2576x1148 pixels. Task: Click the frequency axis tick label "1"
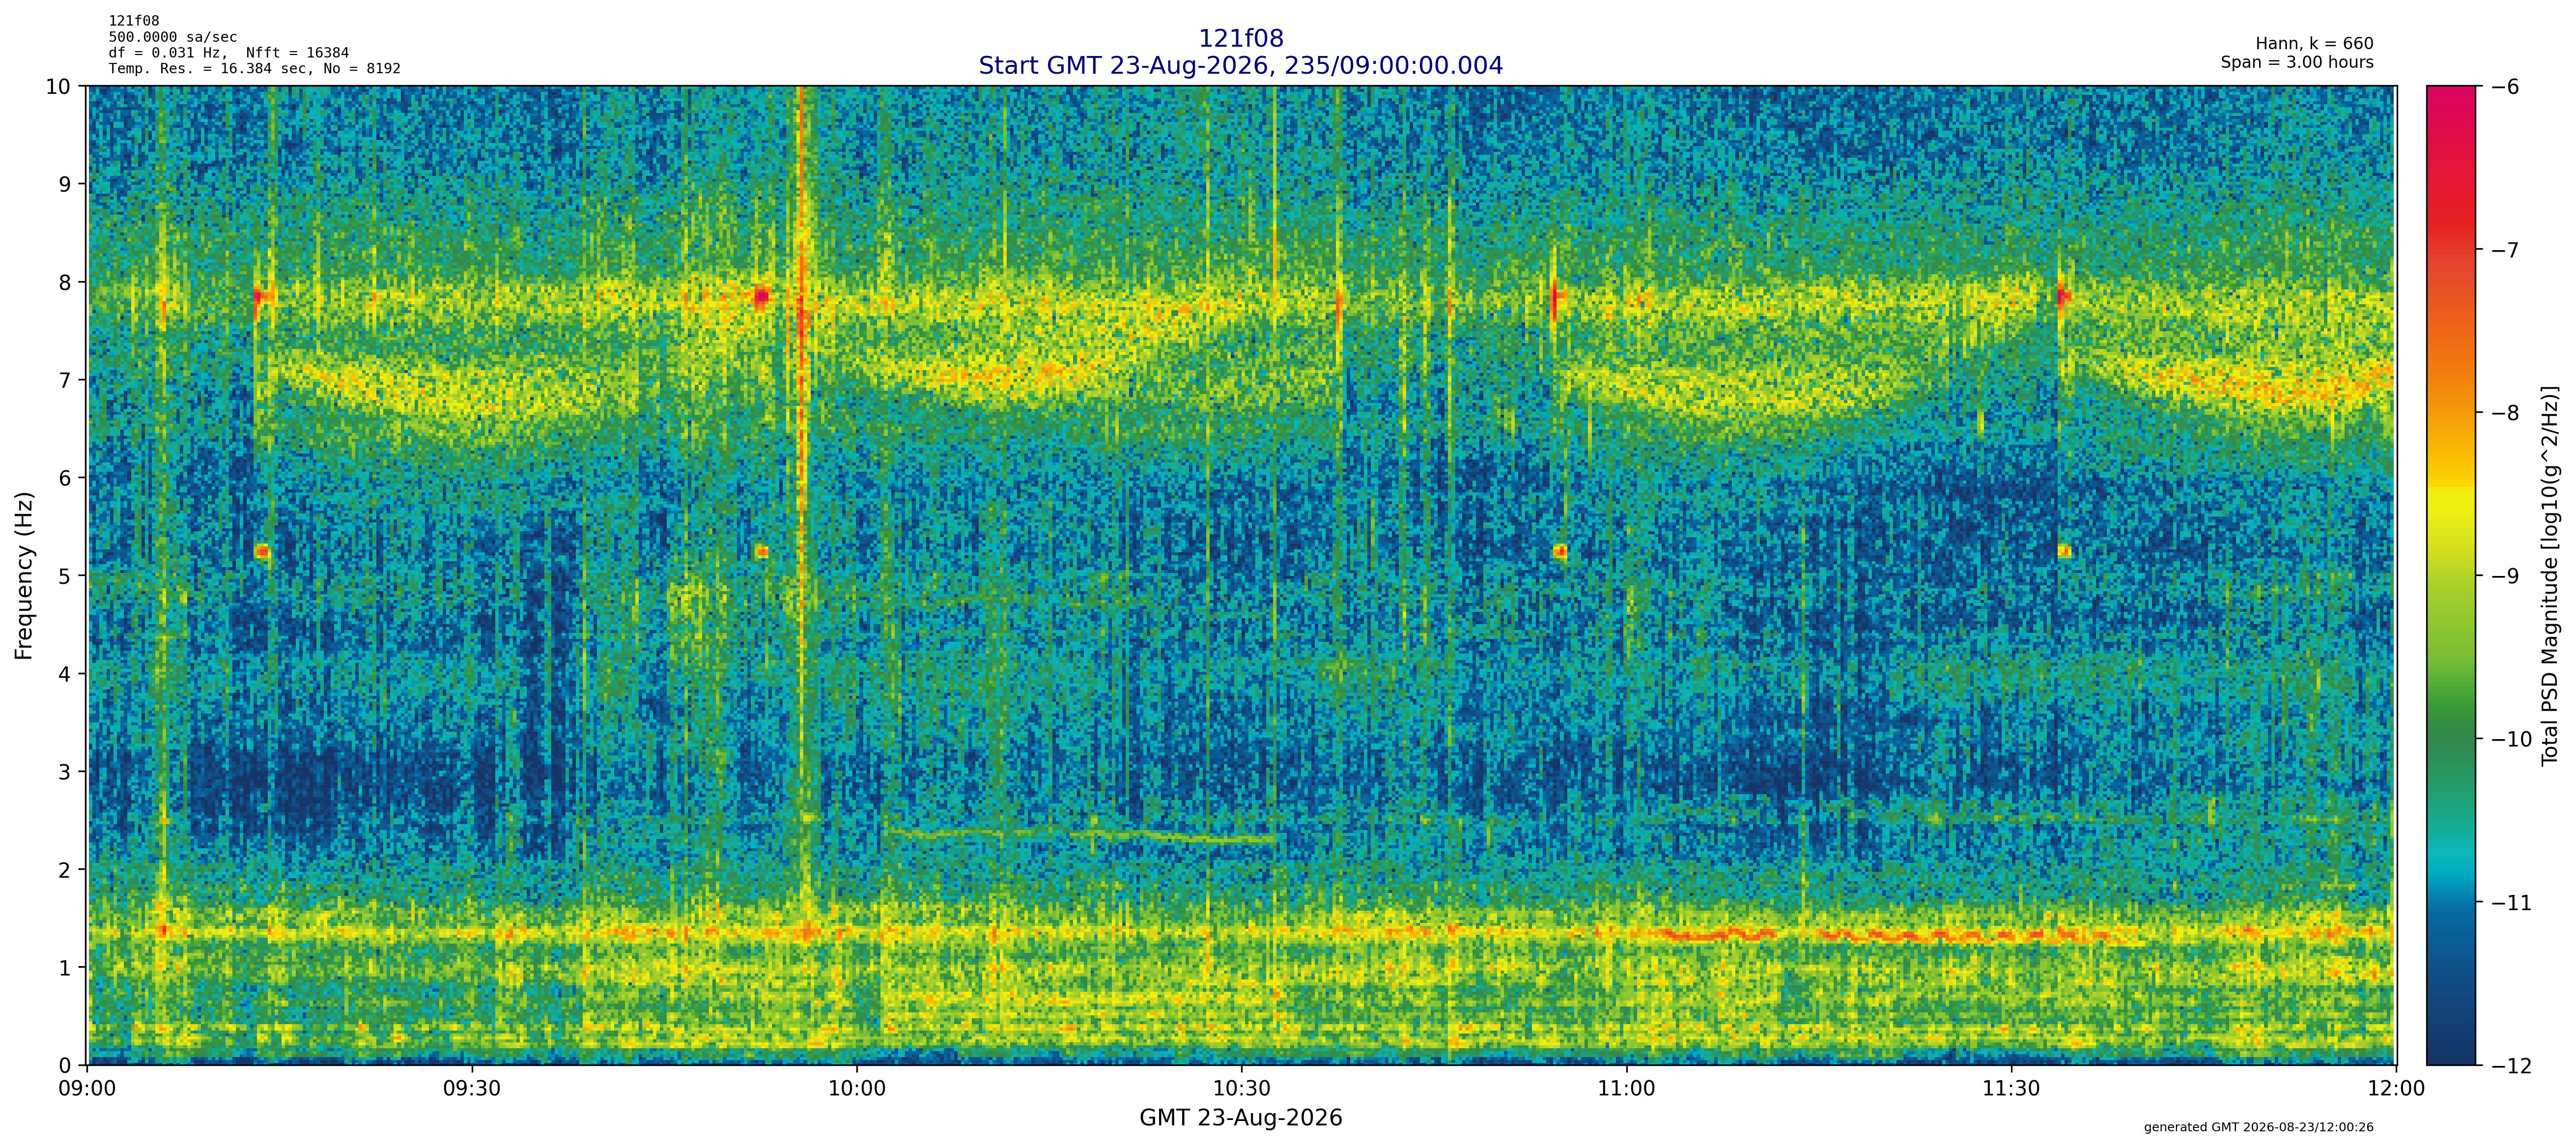[x=65, y=968]
